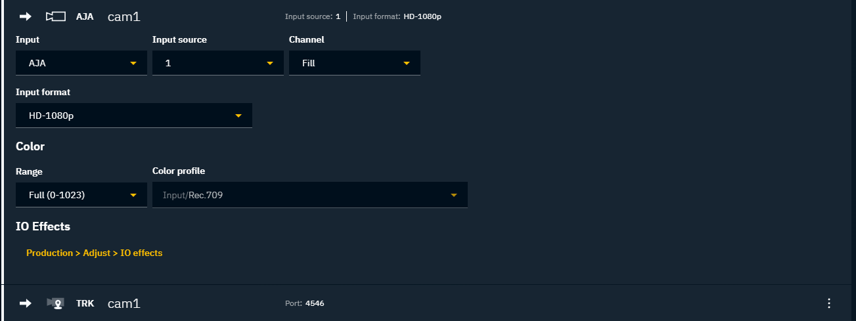Open the three-dot menu on TRK row
This screenshot has height=321, width=856.
829,303
